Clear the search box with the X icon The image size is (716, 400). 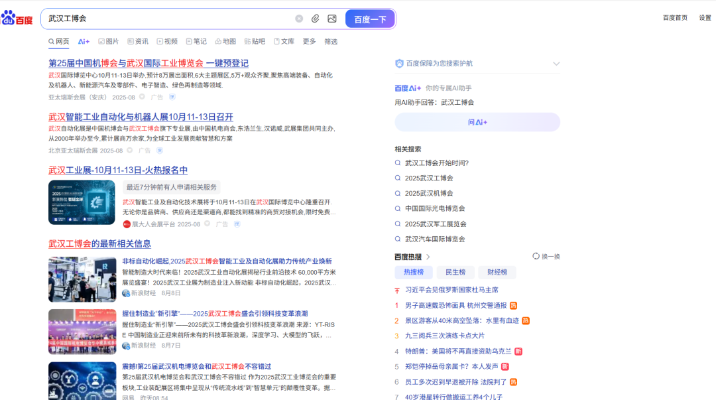[x=298, y=19]
